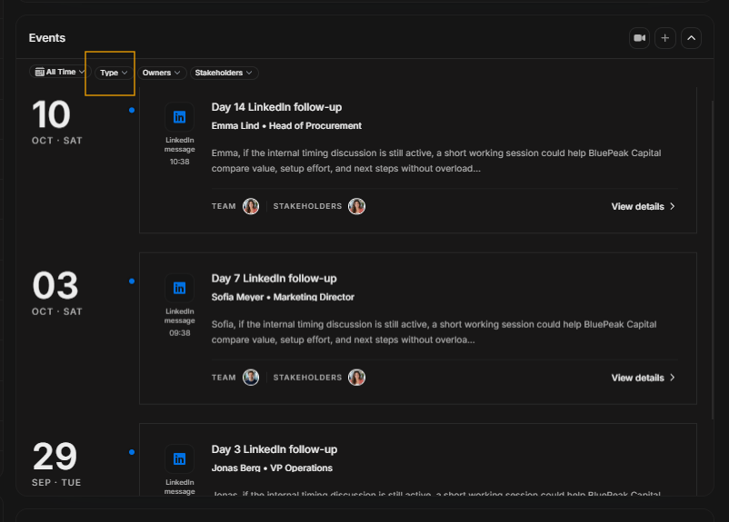Add a new event with the plus button

pyautogui.click(x=664, y=38)
